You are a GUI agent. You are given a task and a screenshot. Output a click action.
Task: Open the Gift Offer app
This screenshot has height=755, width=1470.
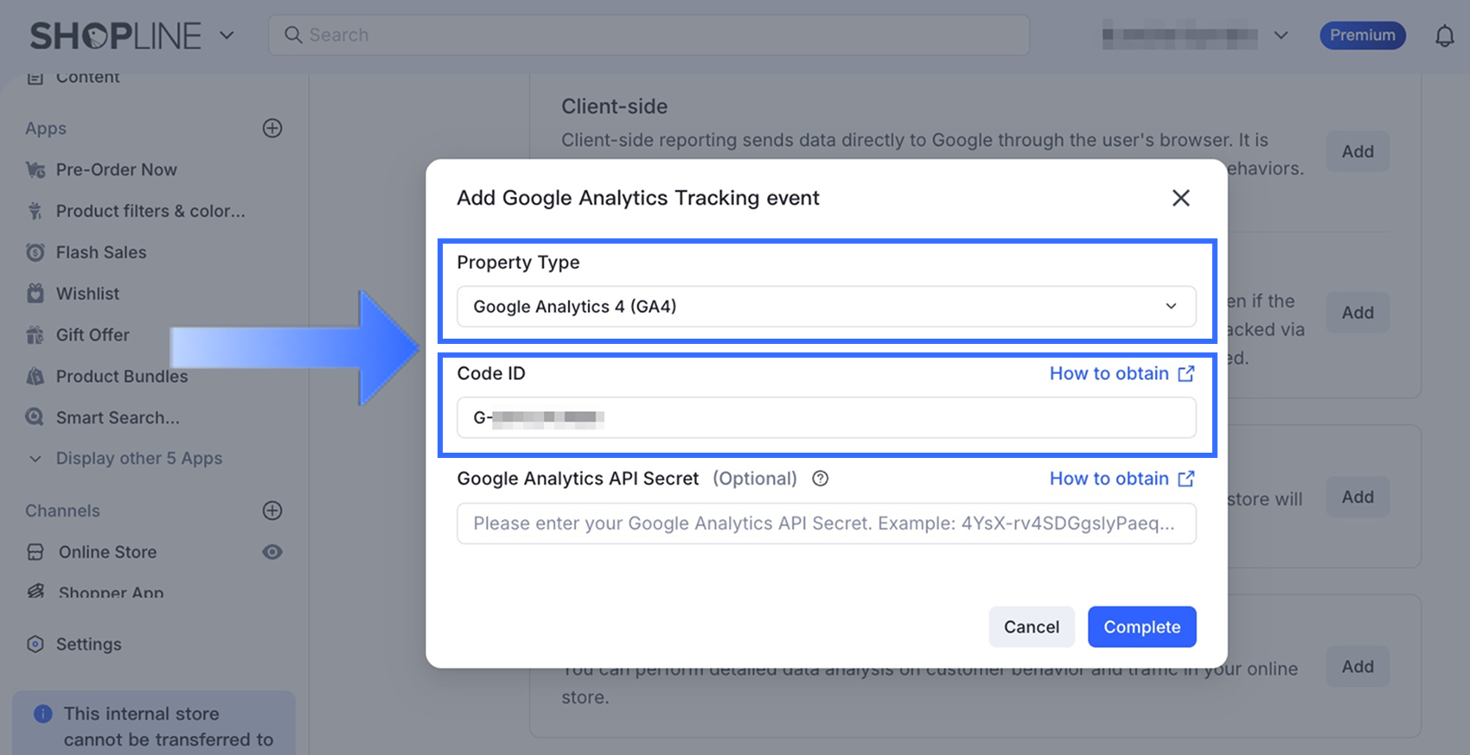tap(93, 334)
